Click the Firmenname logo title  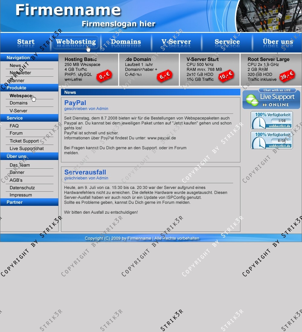(x=68, y=10)
